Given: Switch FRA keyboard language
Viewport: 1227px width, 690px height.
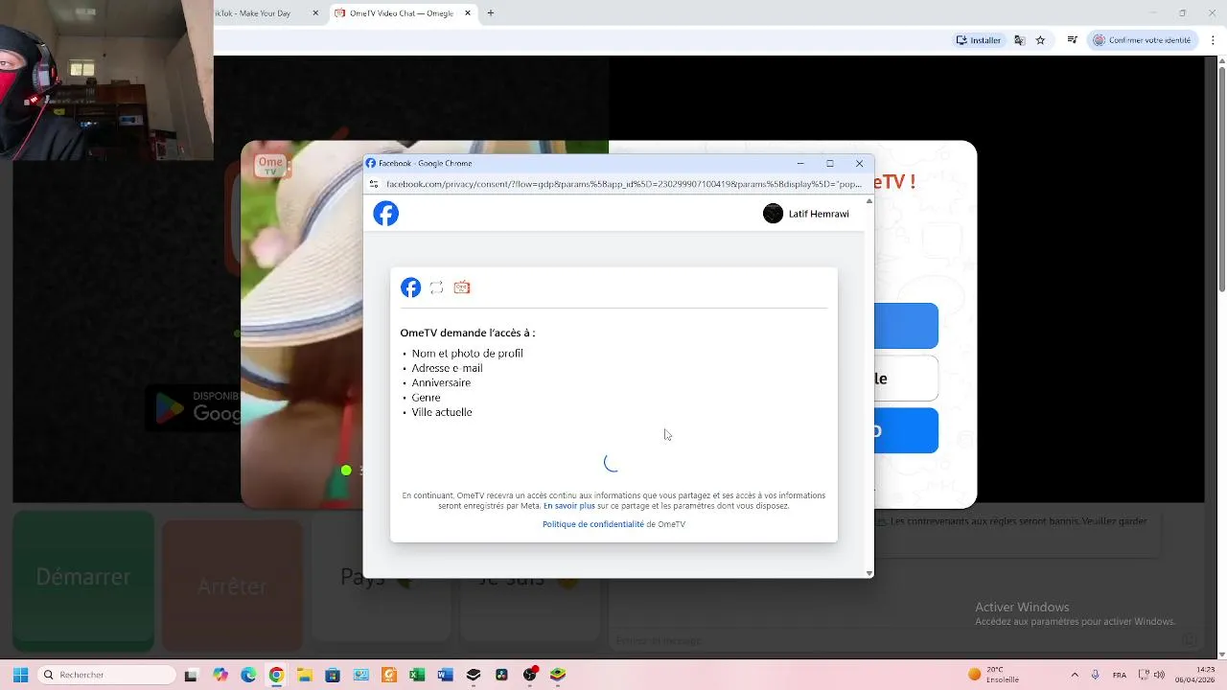Looking at the screenshot, I should 1119,675.
